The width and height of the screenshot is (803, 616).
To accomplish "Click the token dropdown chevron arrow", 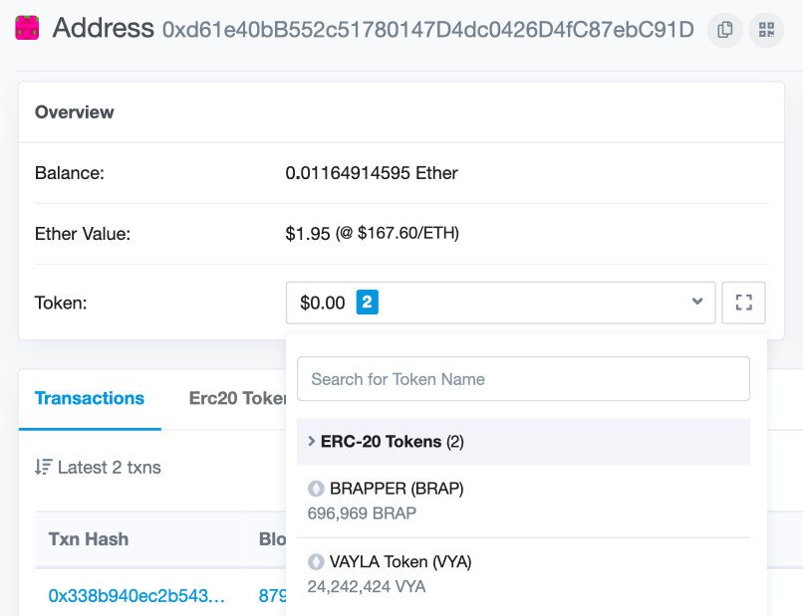I will [697, 303].
